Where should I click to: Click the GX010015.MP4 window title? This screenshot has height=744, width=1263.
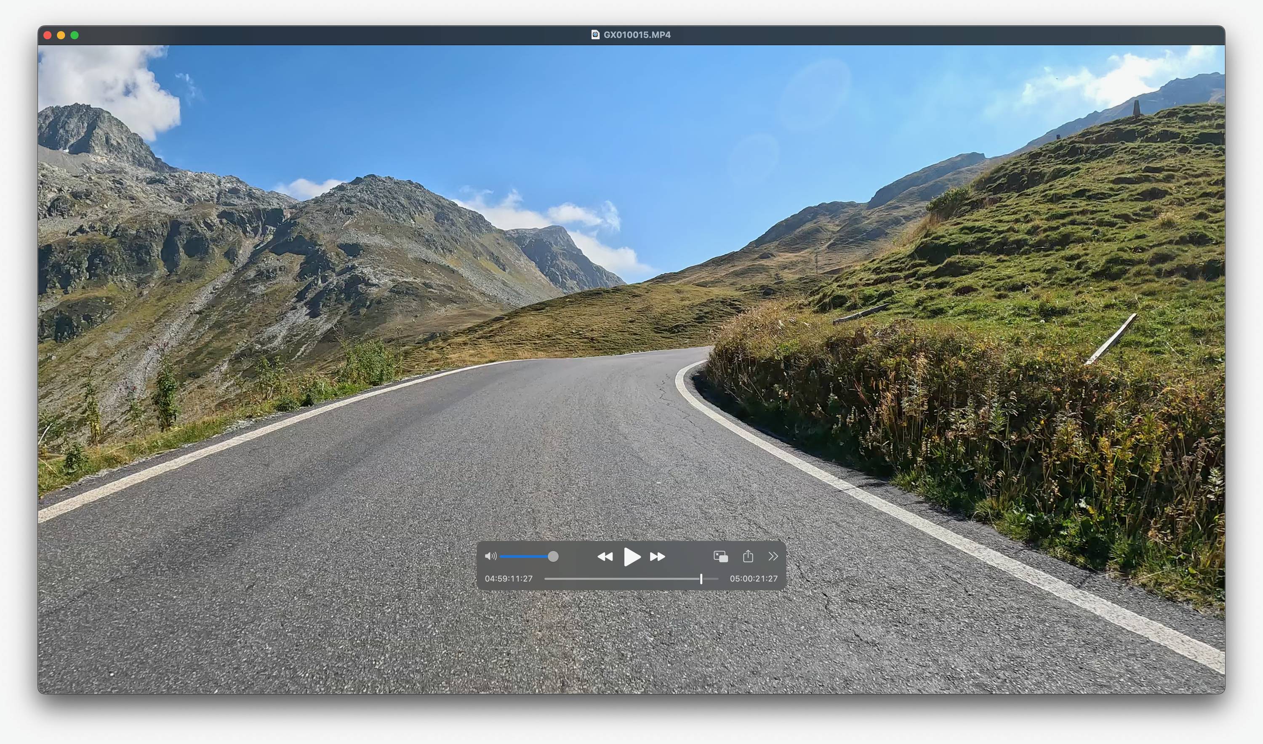[x=637, y=34]
